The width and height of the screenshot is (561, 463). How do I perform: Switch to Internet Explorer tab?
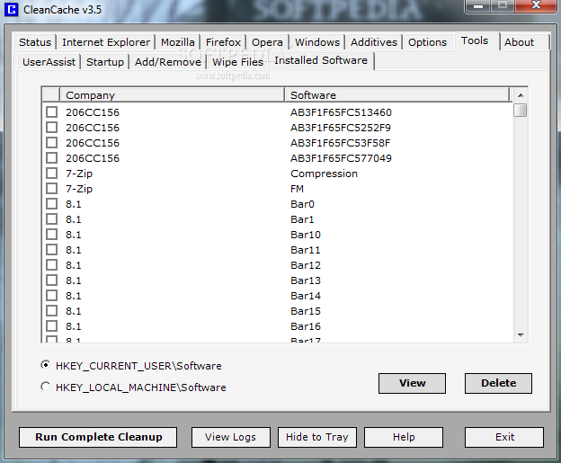[106, 42]
